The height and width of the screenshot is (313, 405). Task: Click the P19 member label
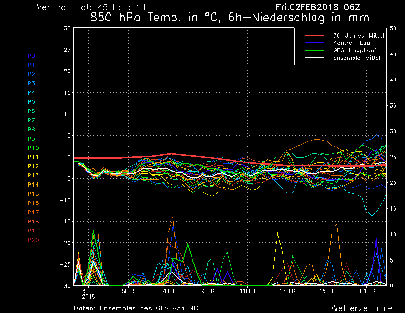(33, 231)
